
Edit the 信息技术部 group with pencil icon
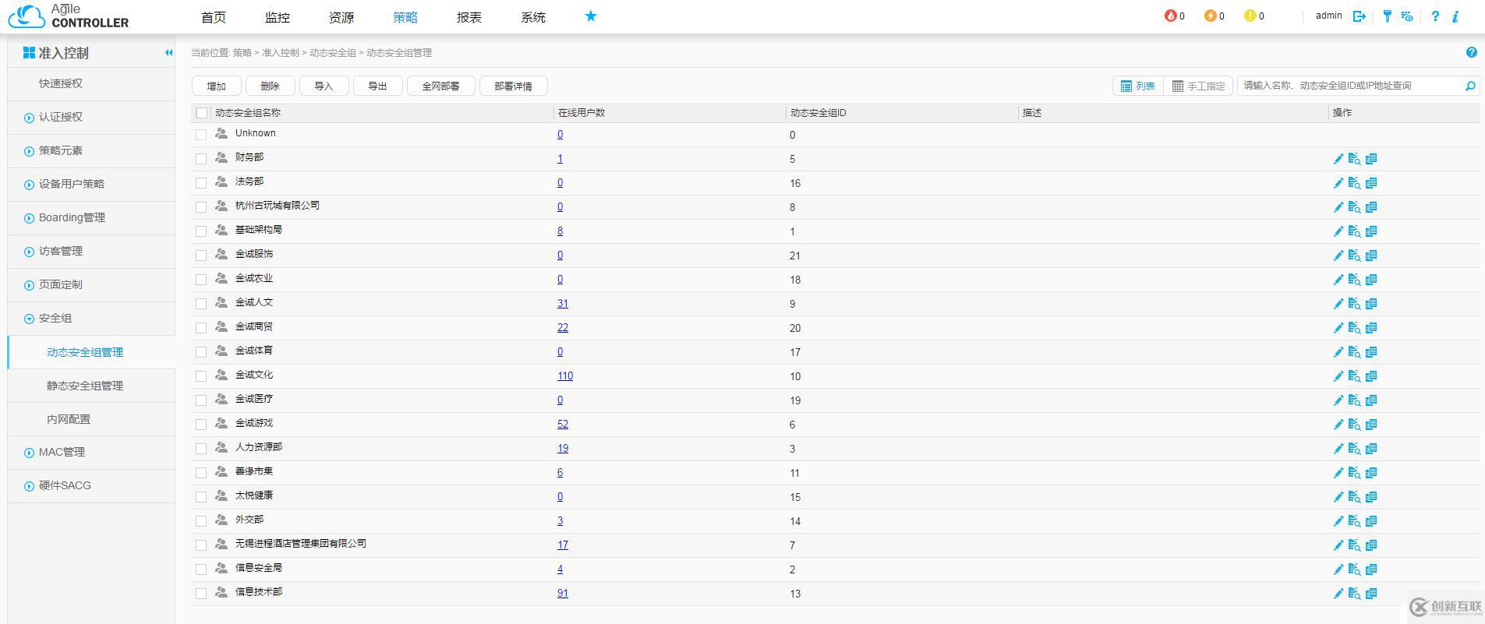[x=1338, y=594]
